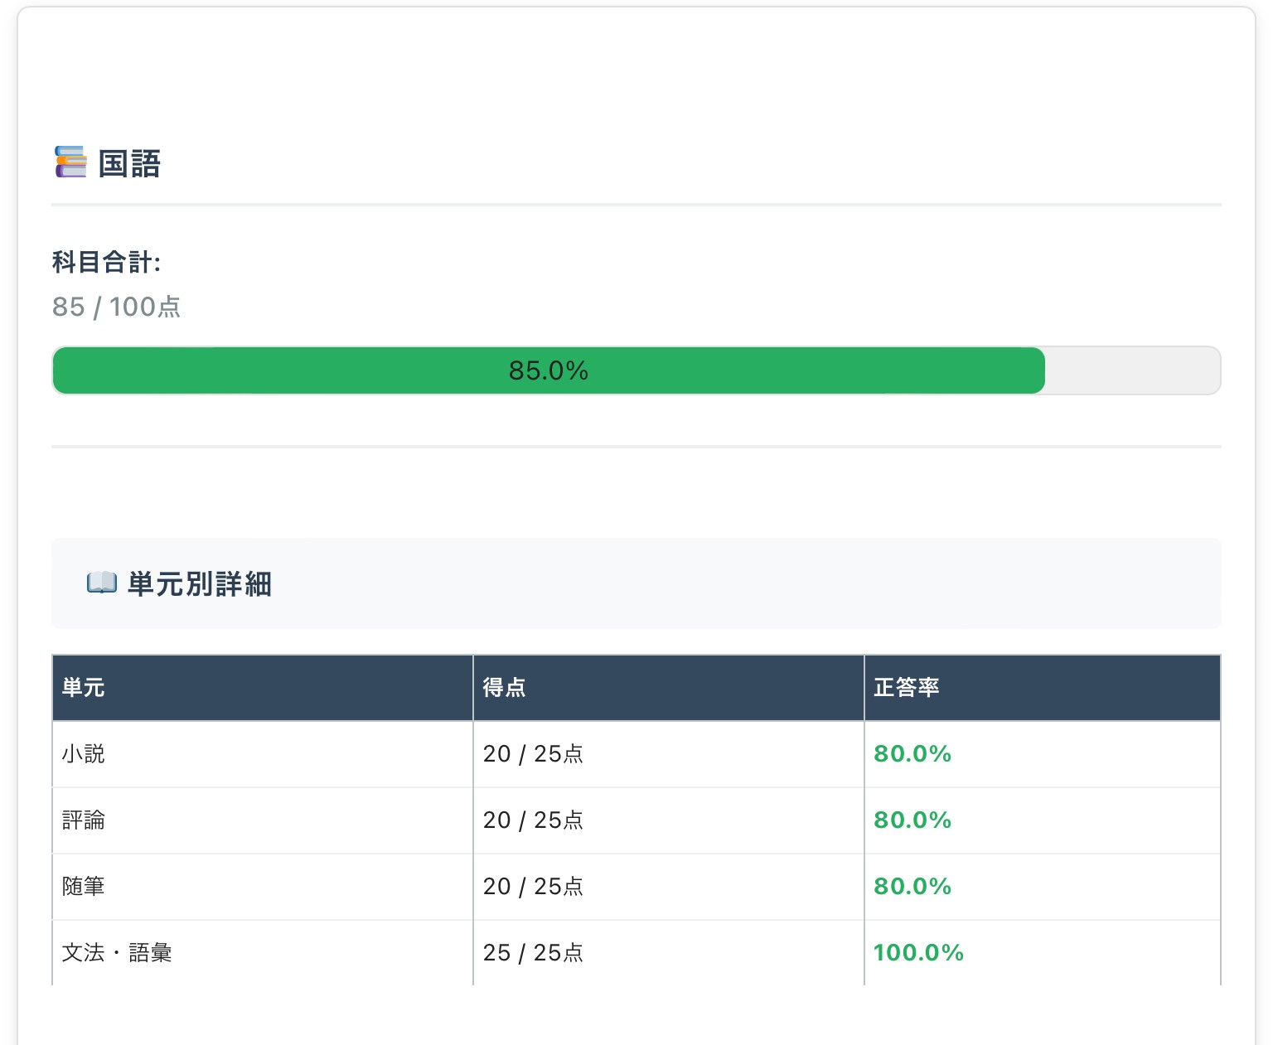Click the 得点 column header

(504, 688)
